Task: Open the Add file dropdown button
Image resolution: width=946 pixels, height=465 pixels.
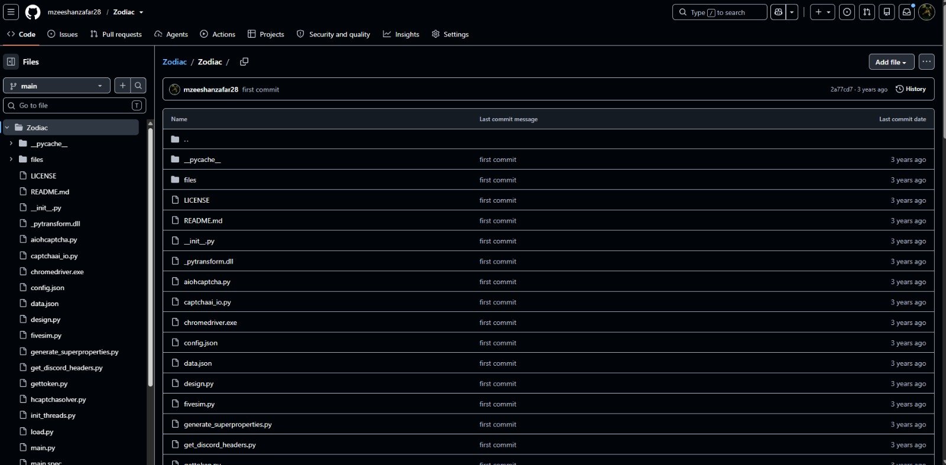Action: 891,61
